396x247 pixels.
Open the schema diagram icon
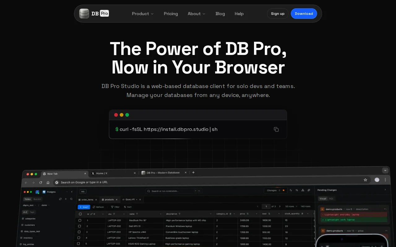(x=303, y=190)
